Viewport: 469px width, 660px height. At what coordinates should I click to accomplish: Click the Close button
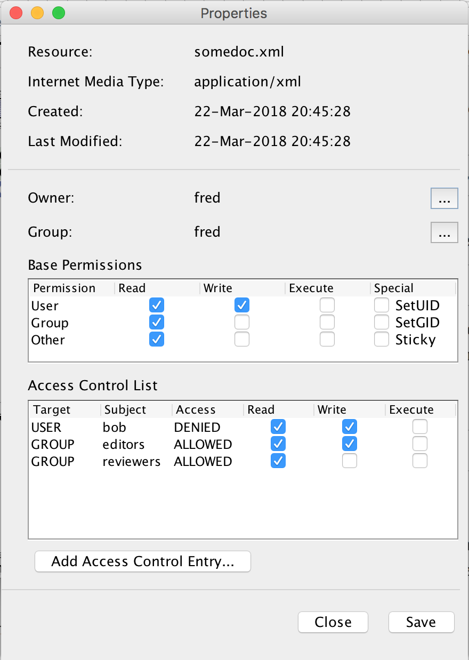point(333,622)
